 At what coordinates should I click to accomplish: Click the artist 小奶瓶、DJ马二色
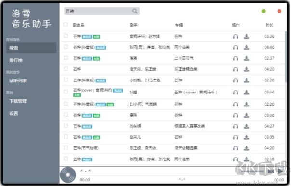click(145, 80)
